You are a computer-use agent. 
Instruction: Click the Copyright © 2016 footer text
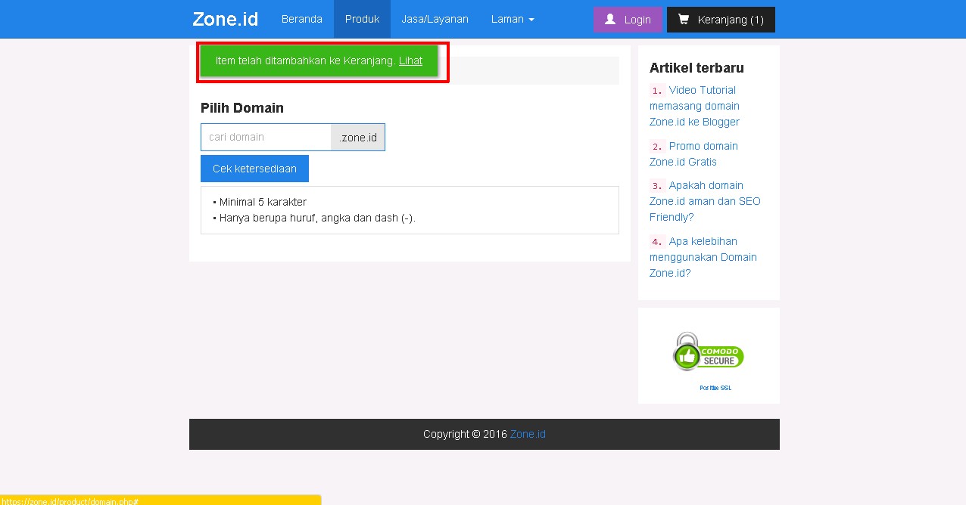point(465,434)
